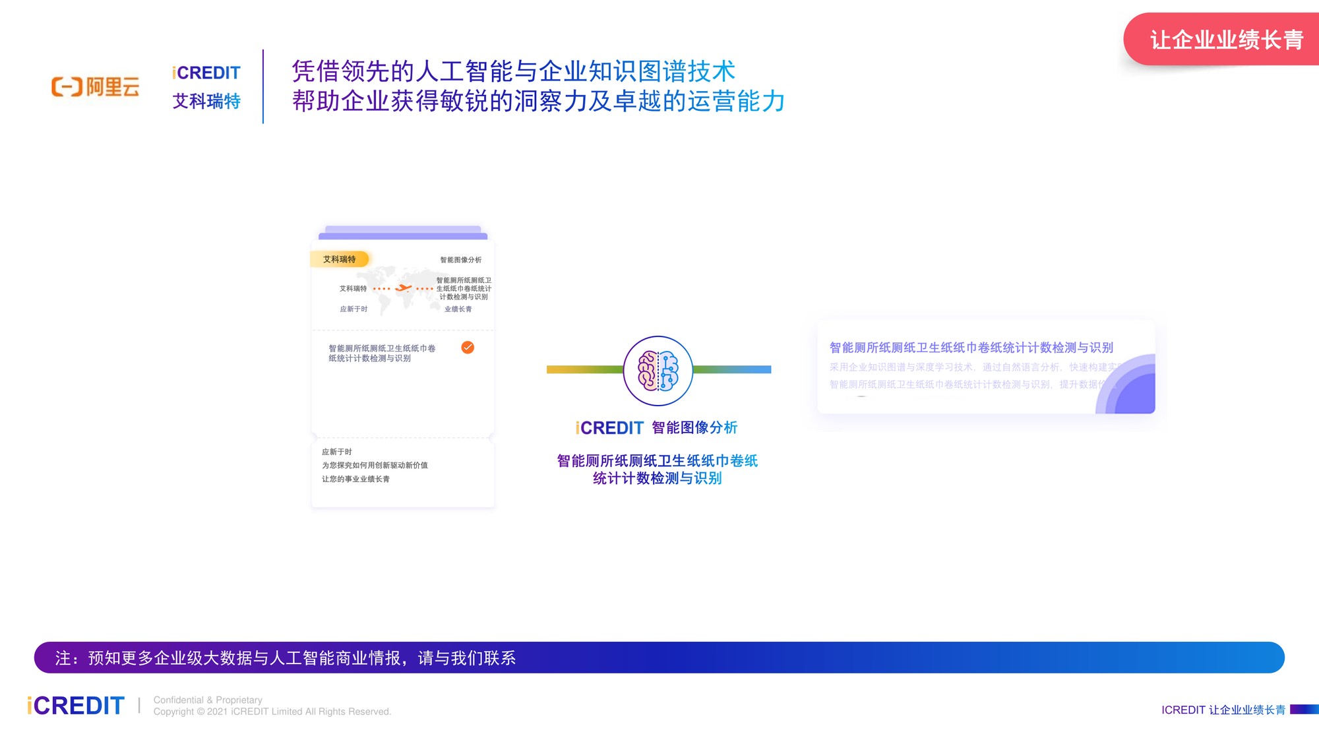Click the purple circular decoration on right card
This screenshot has height=742, width=1319.
tap(1126, 385)
